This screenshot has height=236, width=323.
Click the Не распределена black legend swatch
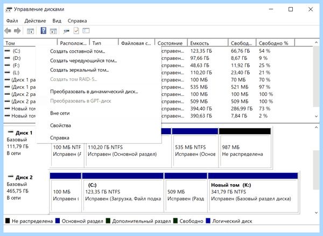8,221
